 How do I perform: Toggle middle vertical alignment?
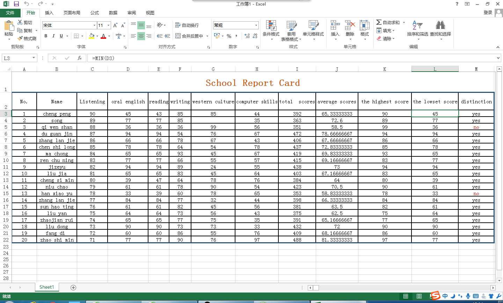[141, 25]
